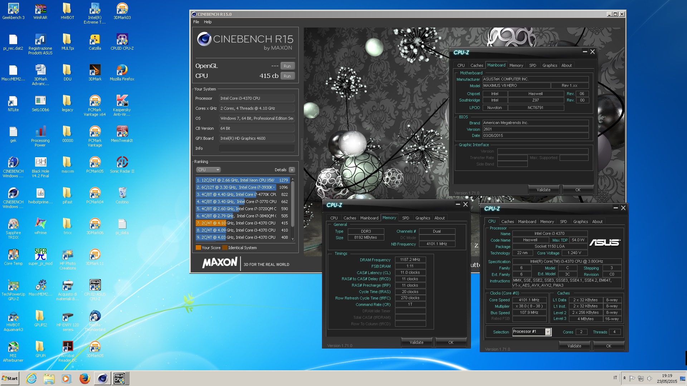Viewport: 687px width, 386px height.
Task: Click the CPU-Z taskbar button
Action: click(120, 378)
